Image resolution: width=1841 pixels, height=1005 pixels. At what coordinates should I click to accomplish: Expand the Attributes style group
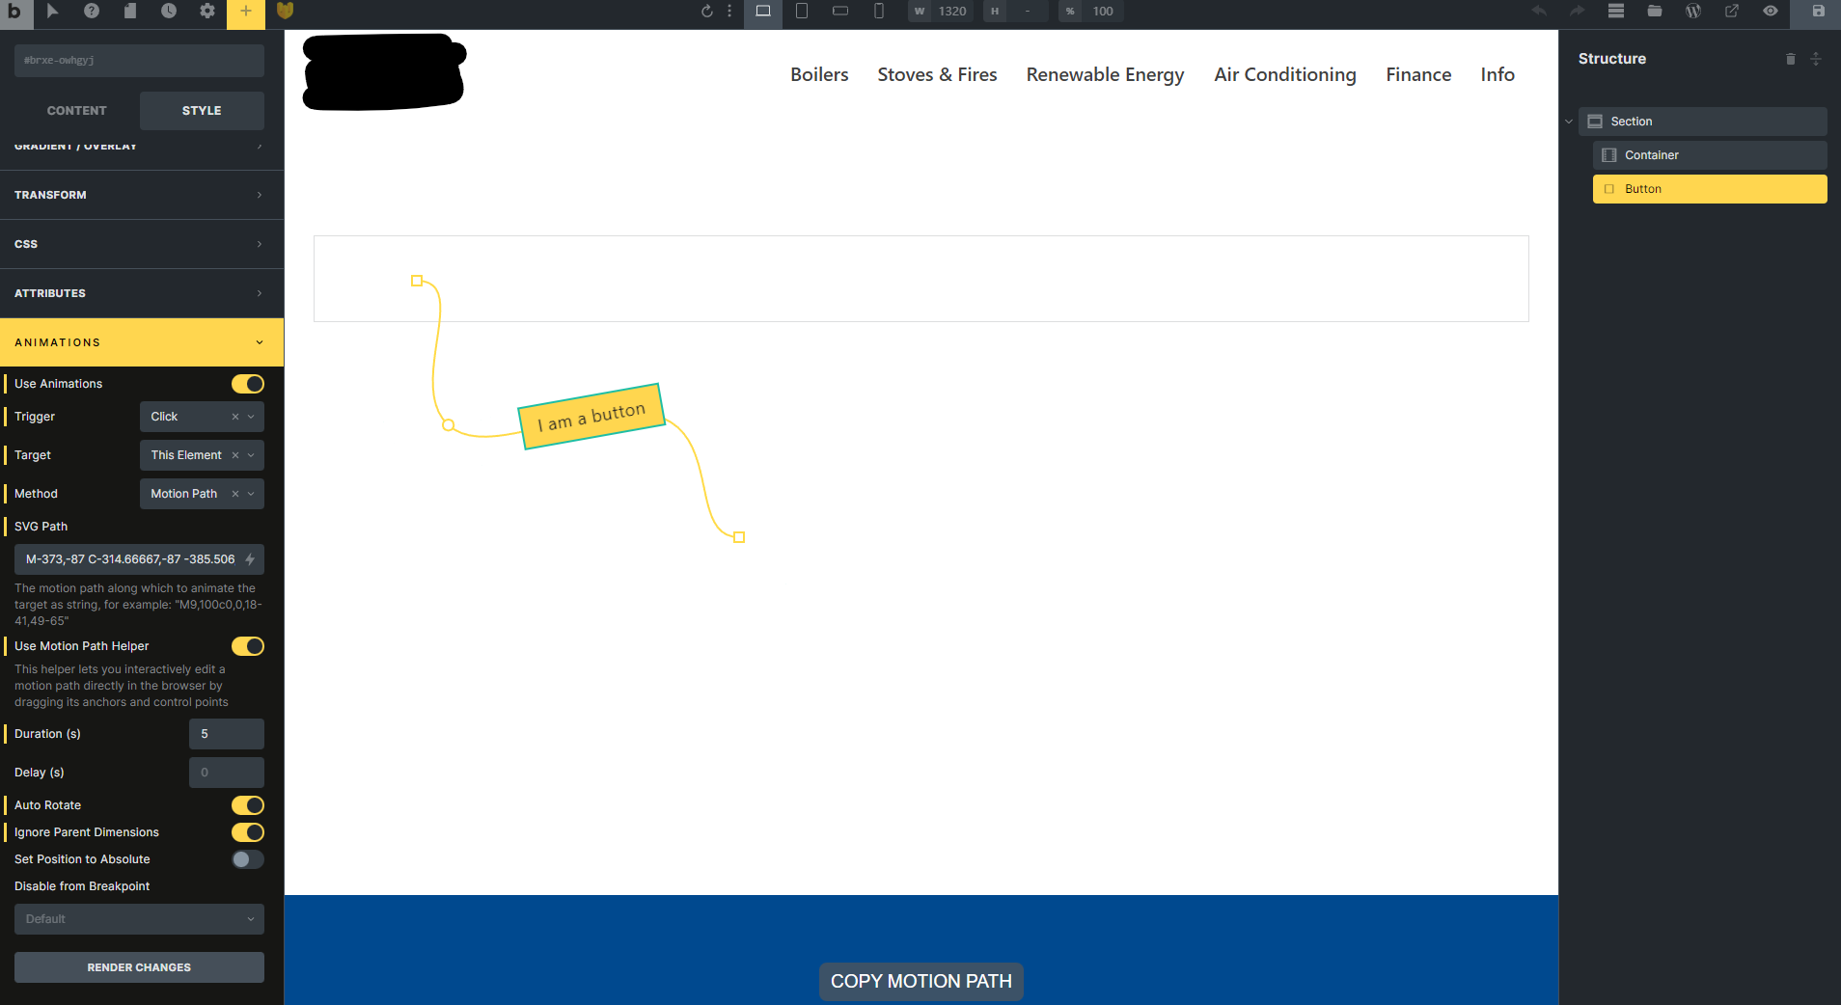142,293
